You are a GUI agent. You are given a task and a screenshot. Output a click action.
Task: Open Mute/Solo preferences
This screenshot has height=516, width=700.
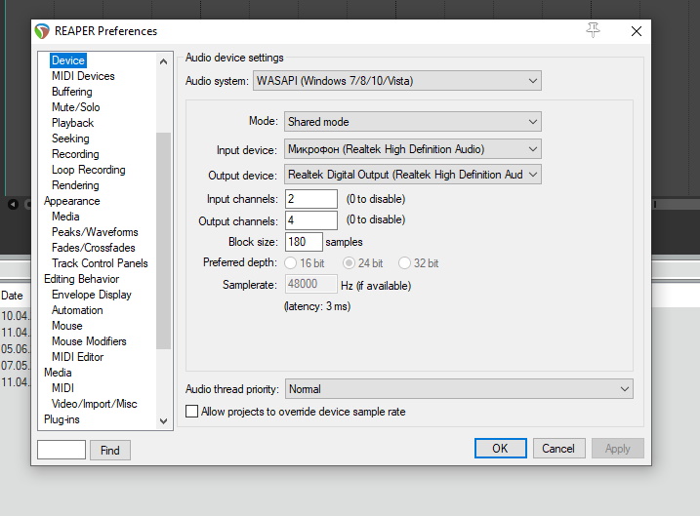[x=76, y=107]
